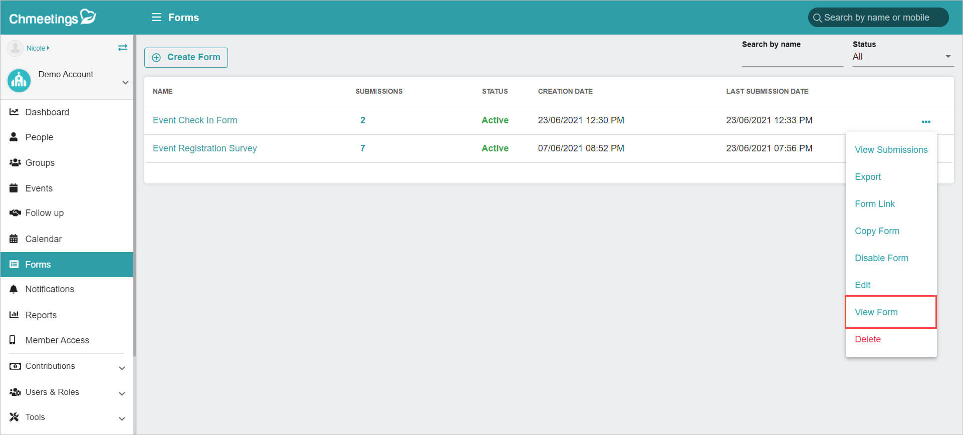
Task: Choose Copy Form in the menu
Action: [877, 231]
